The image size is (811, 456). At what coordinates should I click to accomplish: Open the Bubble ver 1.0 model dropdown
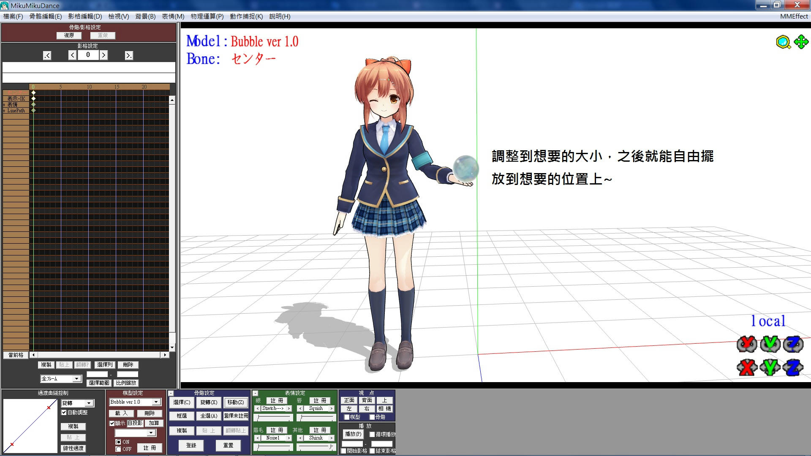click(x=156, y=402)
